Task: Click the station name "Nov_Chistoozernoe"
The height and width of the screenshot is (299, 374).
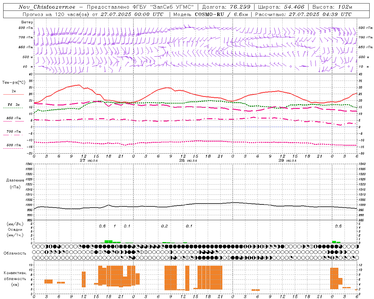Action: (47, 7)
